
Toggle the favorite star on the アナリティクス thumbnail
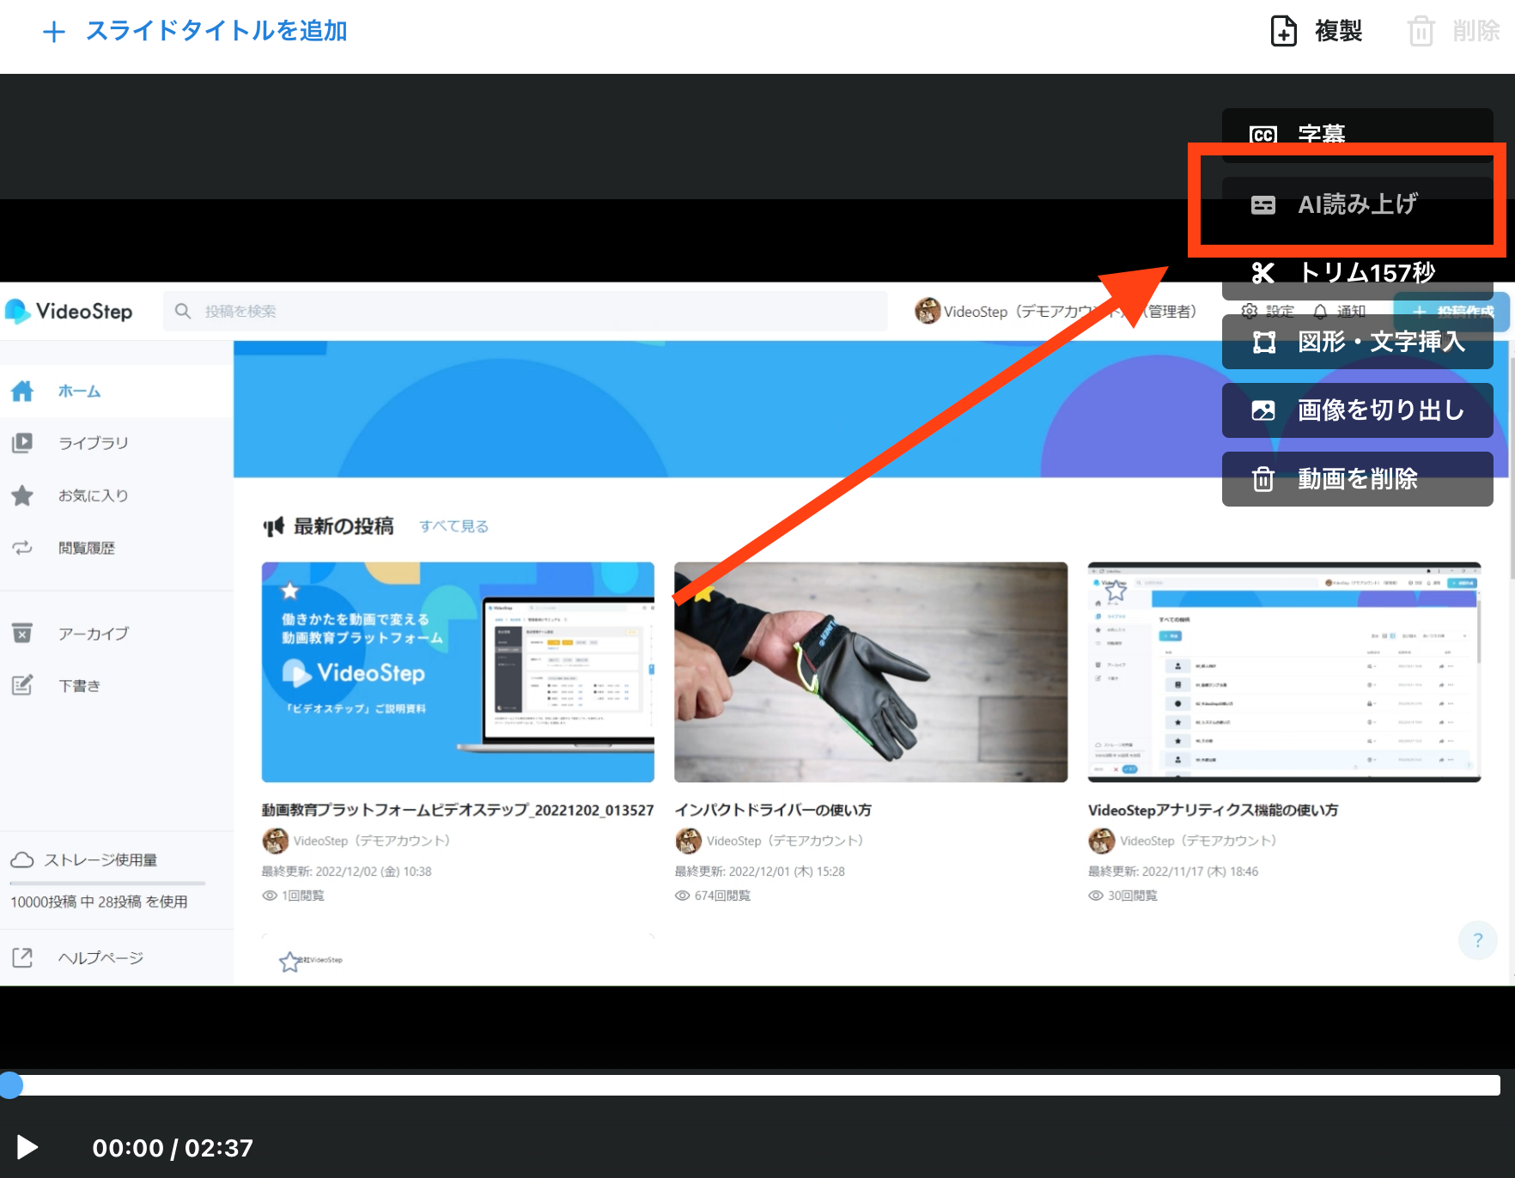pos(1116,591)
